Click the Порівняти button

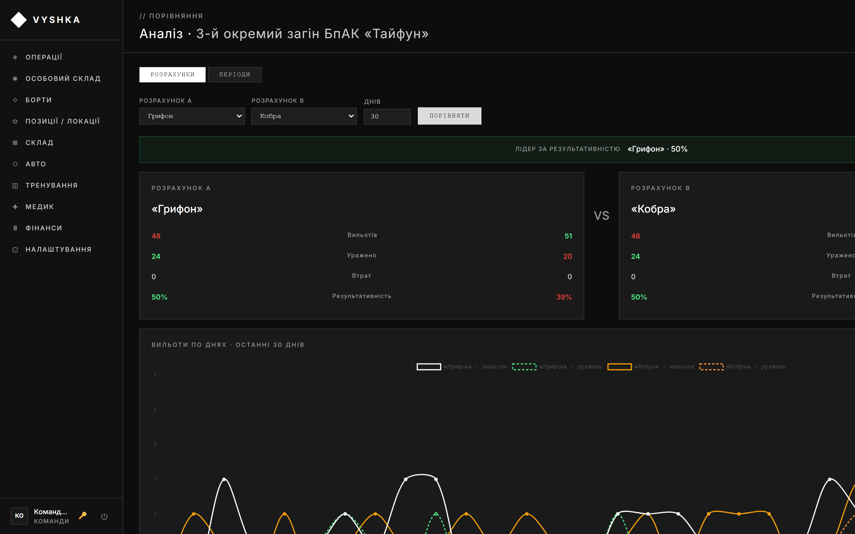point(449,116)
